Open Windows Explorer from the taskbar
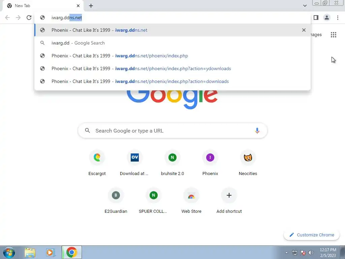This screenshot has width=345, height=259. pyautogui.click(x=30, y=252)
